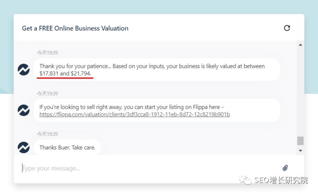The image size is (318, 194).
Task: Click the timestamp above the valuation message
Action: [x=47, y=53]
